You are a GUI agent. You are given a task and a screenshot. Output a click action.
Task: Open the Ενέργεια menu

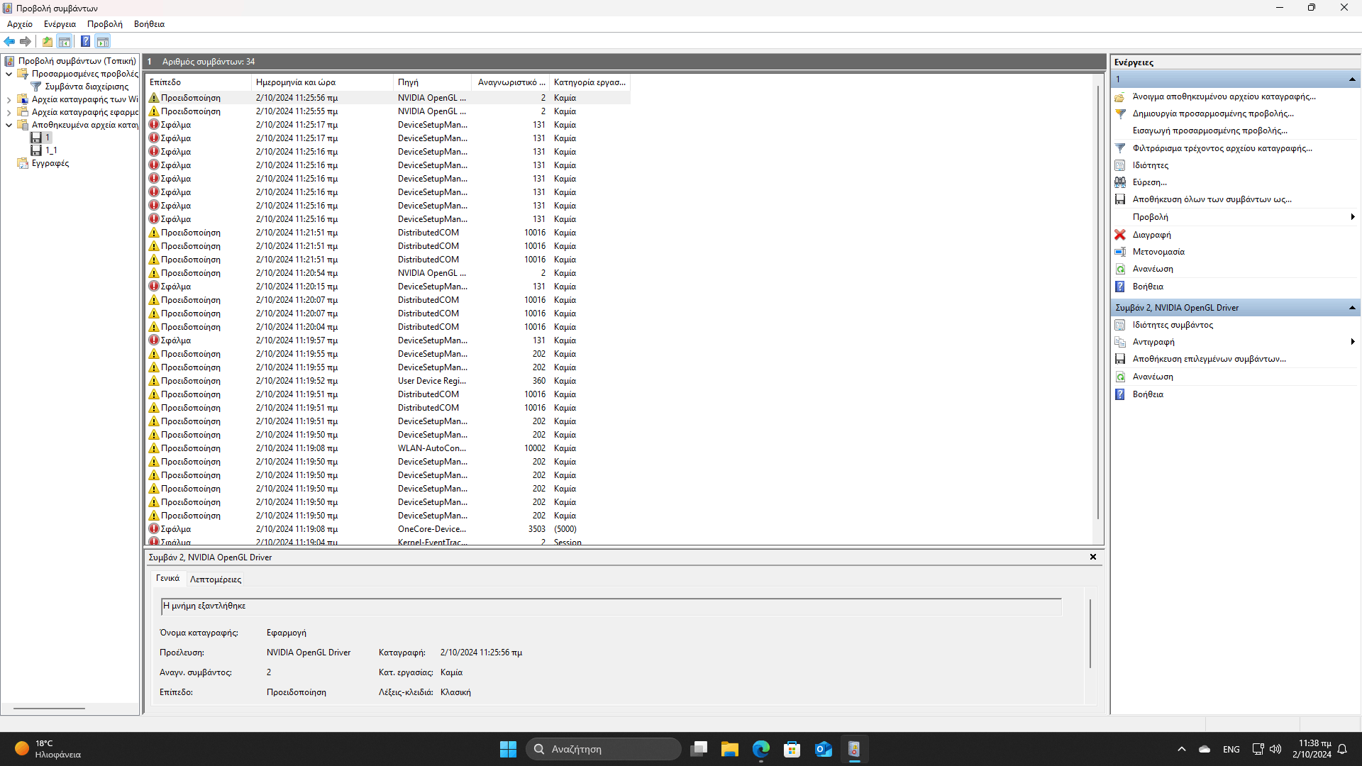pos(59,23)
